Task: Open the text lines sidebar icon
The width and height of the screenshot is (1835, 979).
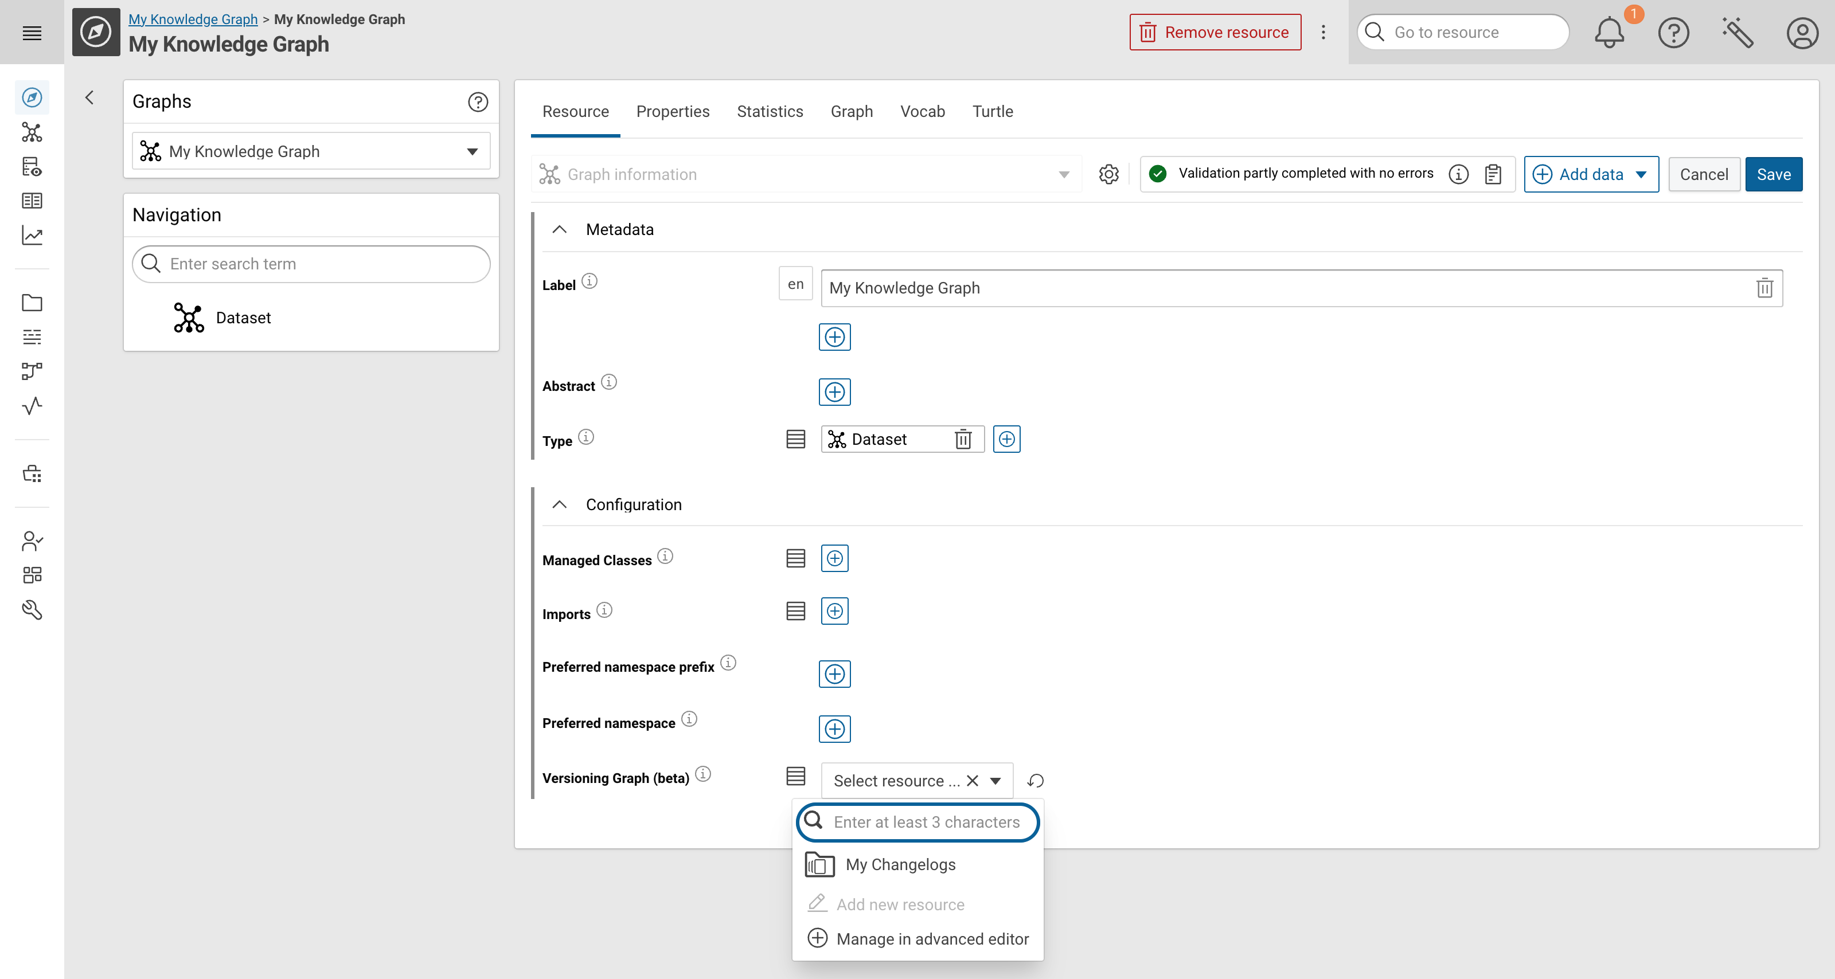Action: click(x=32, y=337)
